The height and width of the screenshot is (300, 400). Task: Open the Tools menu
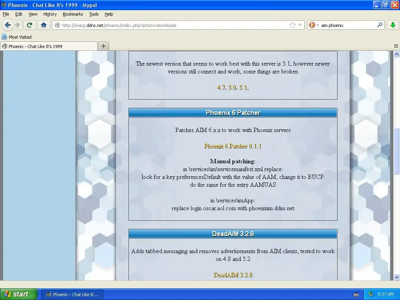(94, 14)
